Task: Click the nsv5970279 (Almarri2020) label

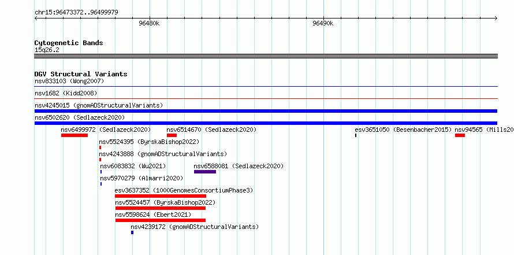Action: click(141, 178)
